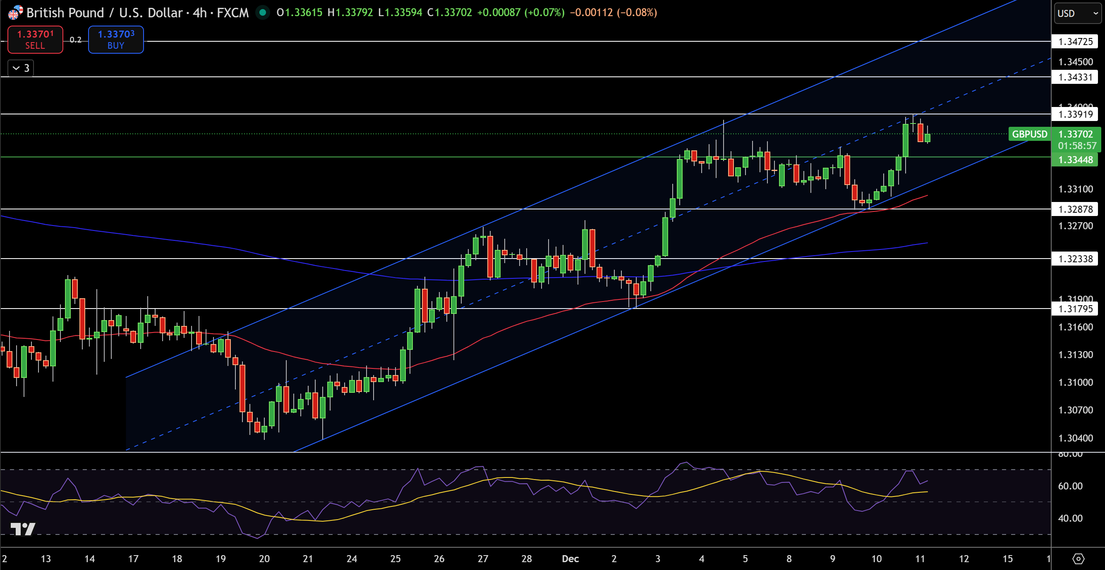Click the 1.33702 last price label
The image size is (1105, 570).
[1075, 134]
